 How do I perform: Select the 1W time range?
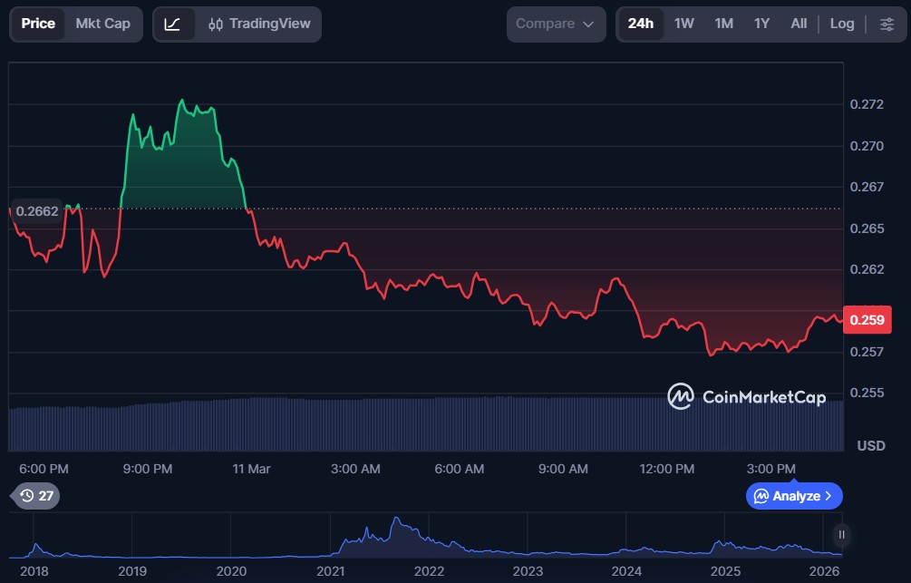point(684,24)
